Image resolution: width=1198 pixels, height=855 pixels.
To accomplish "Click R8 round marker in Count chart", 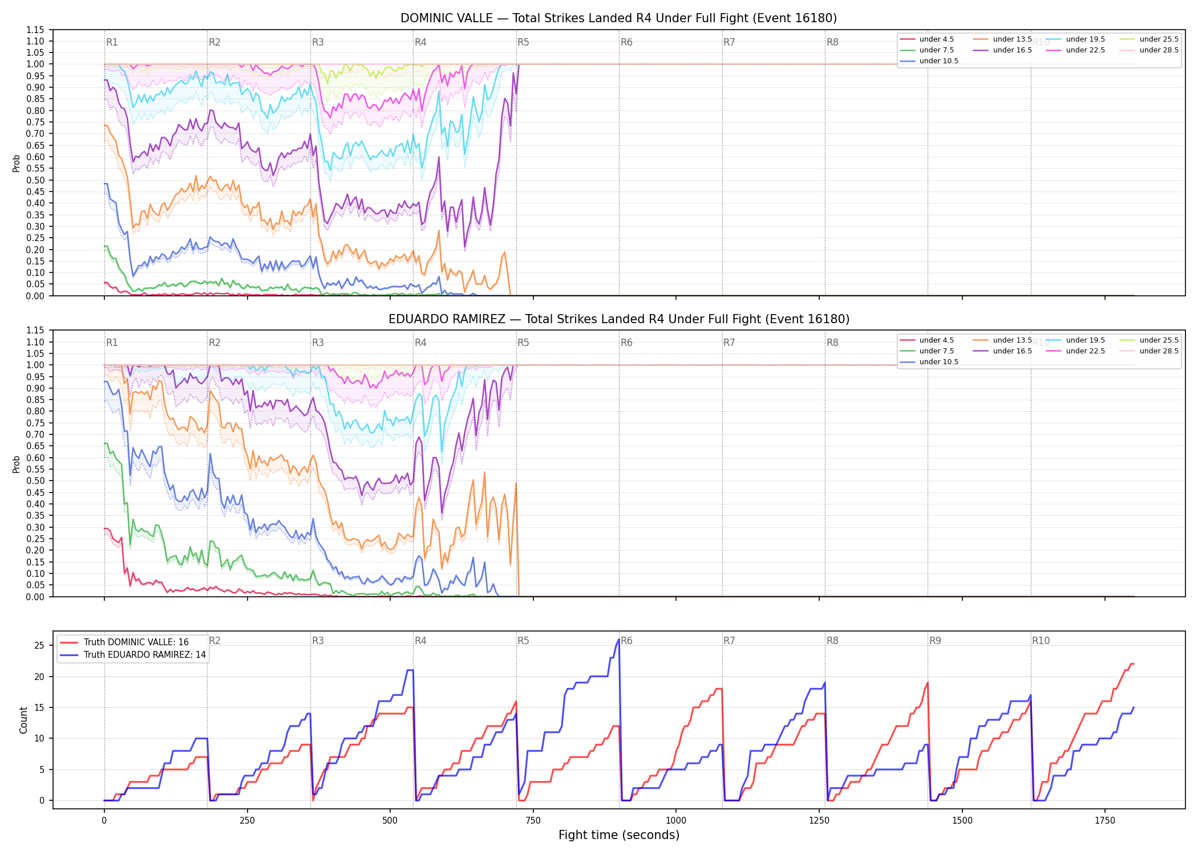I will click(x=832, y=641).
